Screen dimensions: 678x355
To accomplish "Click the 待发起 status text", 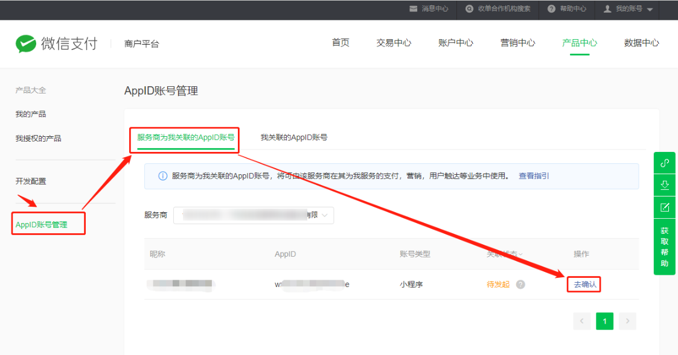I will point(498,284).
